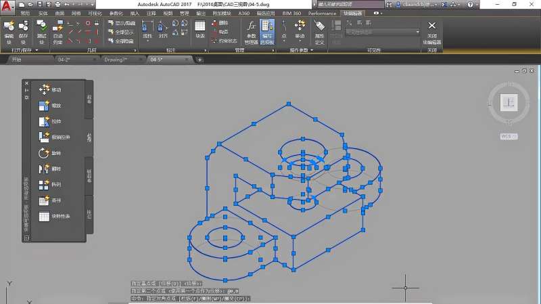Click the Undo arrow in quick access toolbar
The image size is (541, 304).
tap(67, 5)
